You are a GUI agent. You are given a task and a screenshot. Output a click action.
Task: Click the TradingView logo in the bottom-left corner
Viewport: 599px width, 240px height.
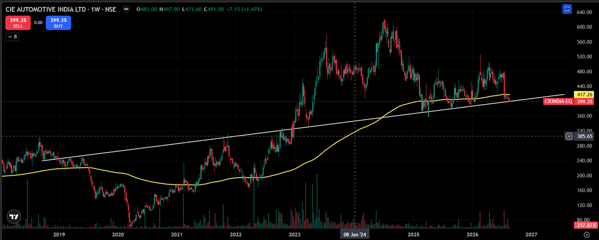[x=13, y=217]
